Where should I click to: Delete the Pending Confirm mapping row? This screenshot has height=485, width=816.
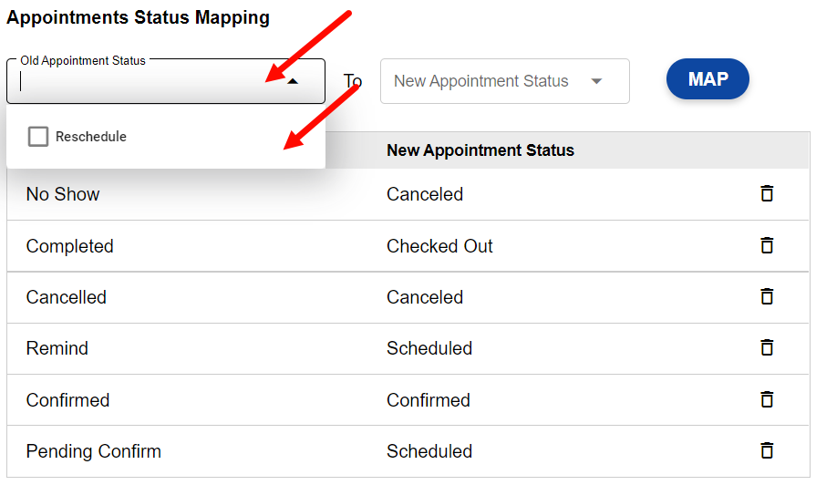pyautogui.click(x=767, y=450)
